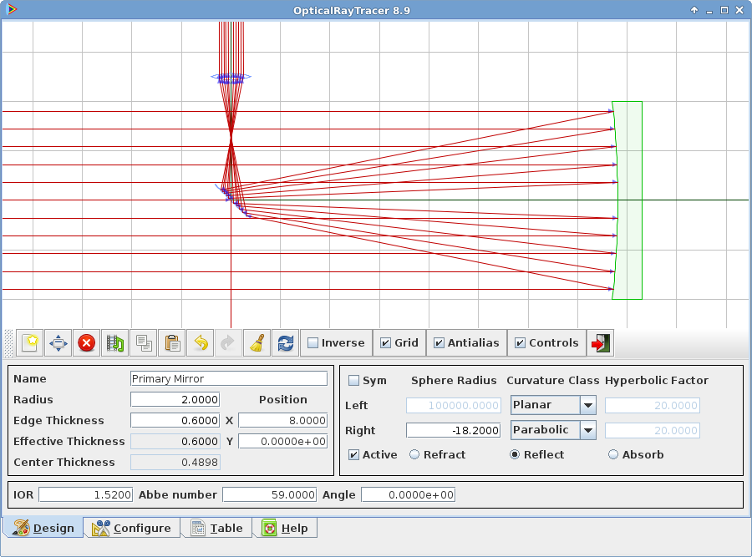Switch to the Configure tab

[132, 529]
